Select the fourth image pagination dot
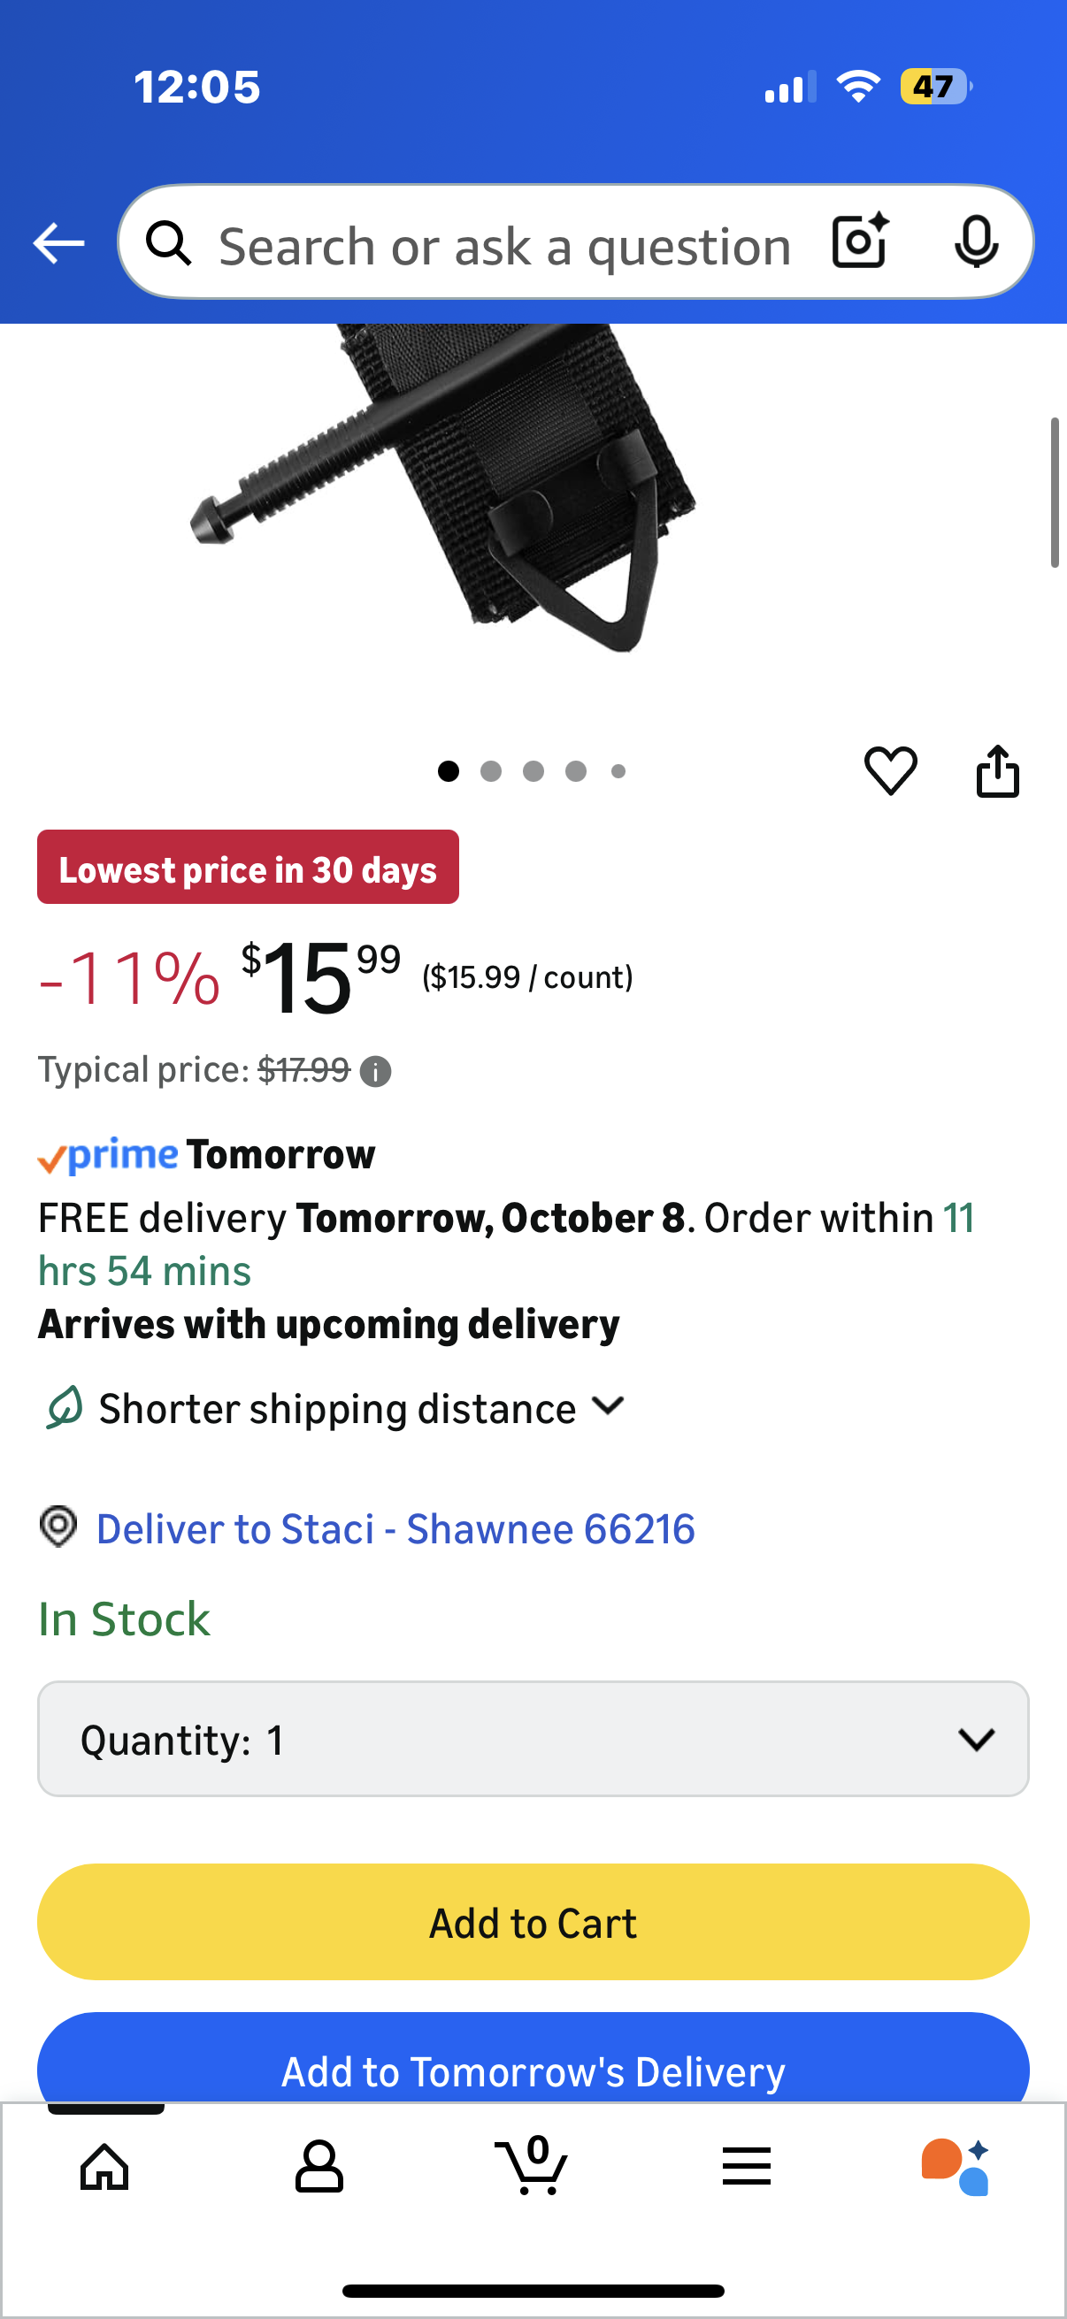 [576, 771]
